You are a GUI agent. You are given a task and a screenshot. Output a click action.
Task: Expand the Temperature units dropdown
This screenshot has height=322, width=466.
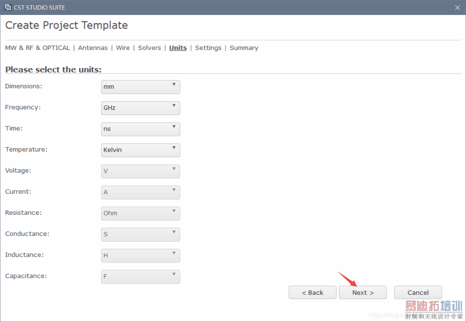tap(140, 150)
